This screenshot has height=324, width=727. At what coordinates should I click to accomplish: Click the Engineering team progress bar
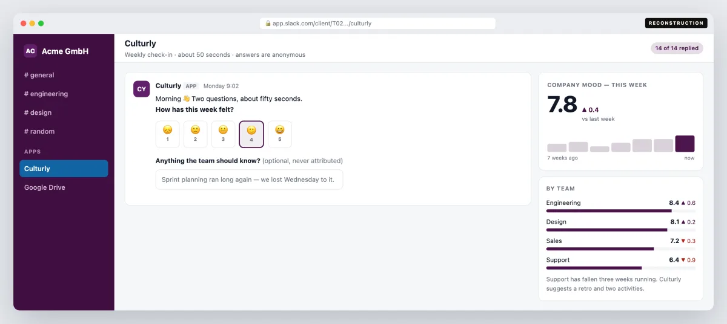coord(621,211)
